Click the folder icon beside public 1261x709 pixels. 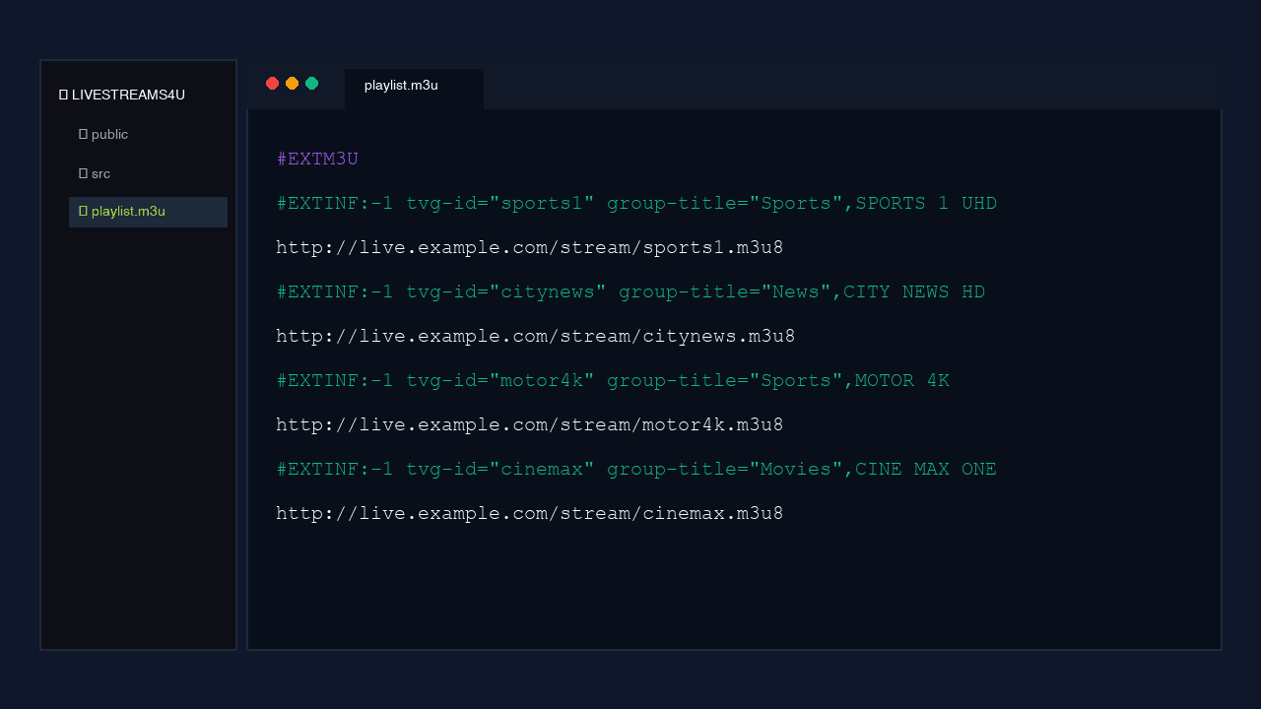click(x=83, y=134)
